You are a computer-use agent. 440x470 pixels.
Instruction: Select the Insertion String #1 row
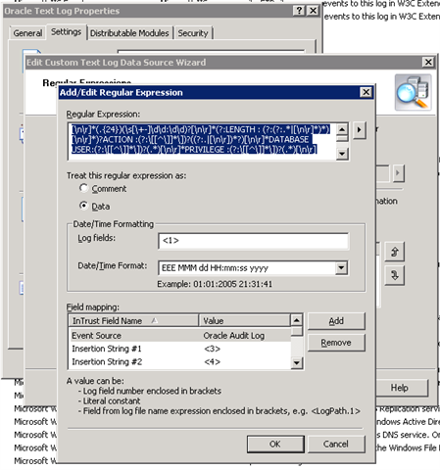(180, 349)
